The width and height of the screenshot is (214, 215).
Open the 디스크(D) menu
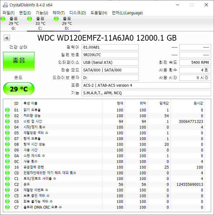[77, 13]
